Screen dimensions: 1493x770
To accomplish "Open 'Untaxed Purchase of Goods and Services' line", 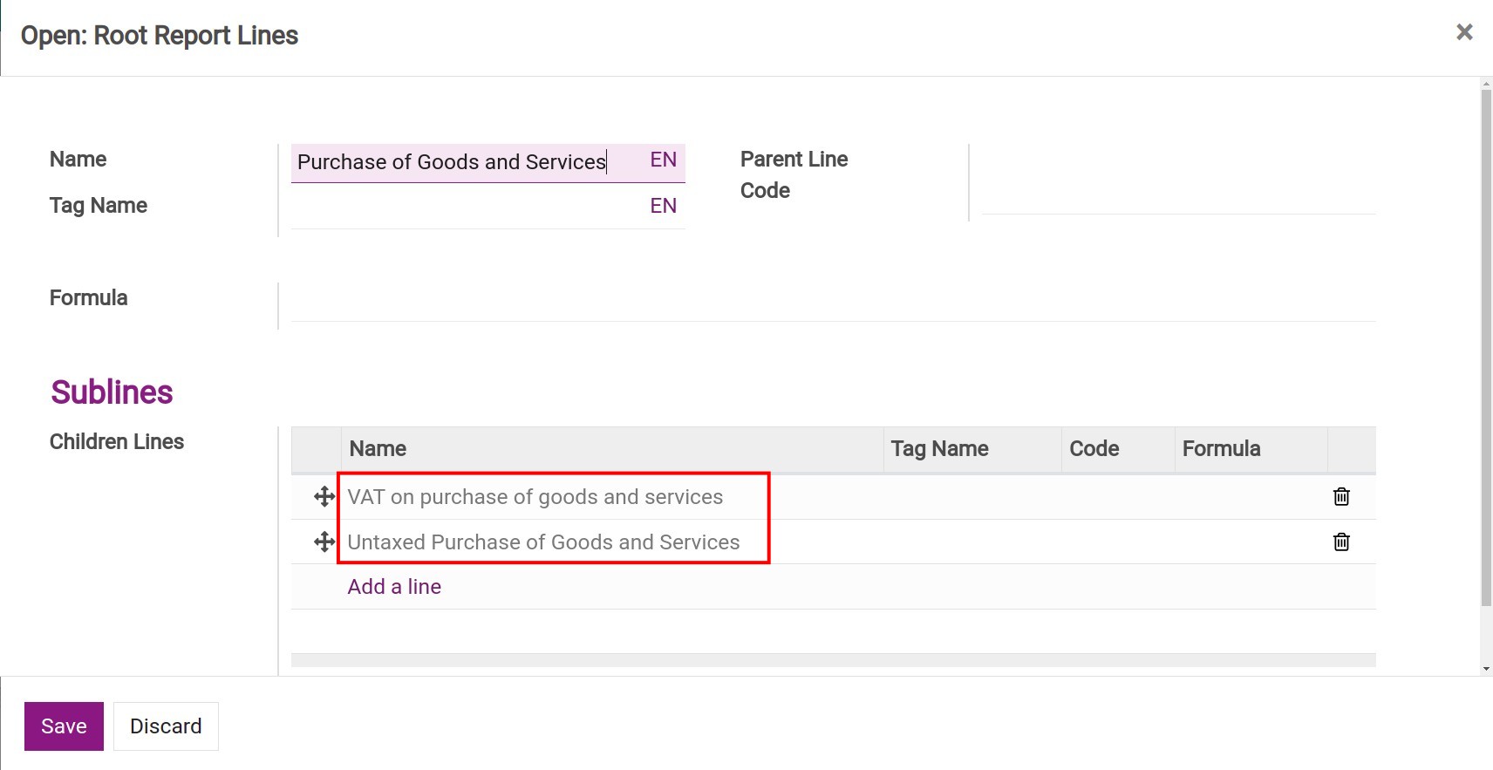I will click(543, 542).
